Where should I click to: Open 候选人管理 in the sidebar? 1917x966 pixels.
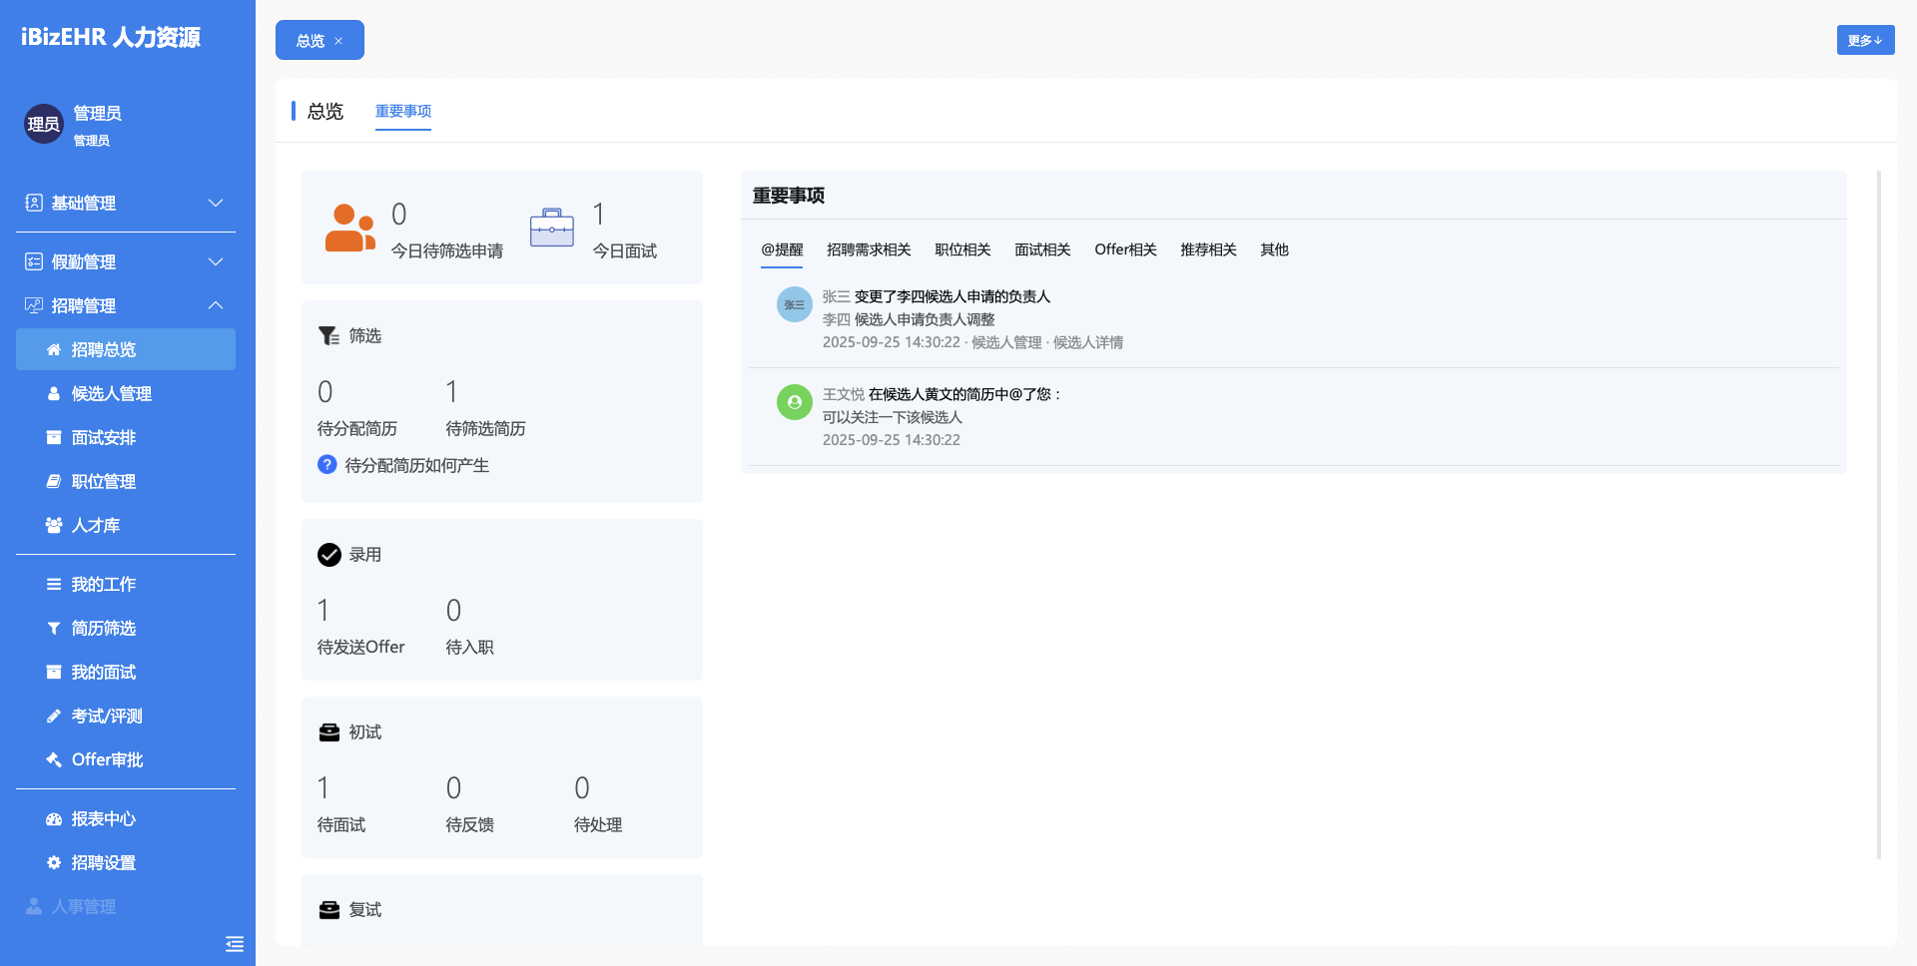pos(111,393)
